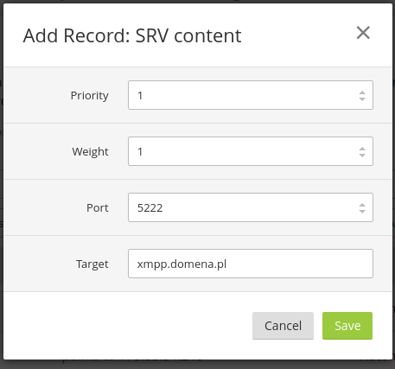Click the Target field containing xmpp.domena.pl
Screen dimensions: 395x369
tap(251, 264)
